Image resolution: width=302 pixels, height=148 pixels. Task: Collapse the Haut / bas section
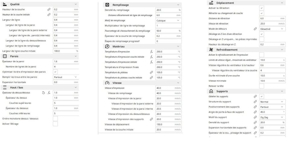tap(75, 87)
